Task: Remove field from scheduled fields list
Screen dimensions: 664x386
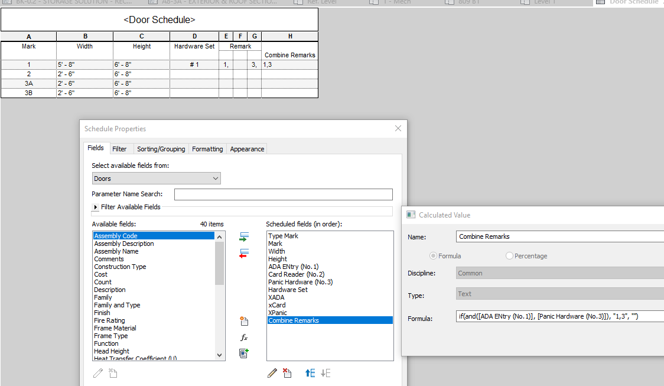Action: pyautogui.click(x=244, y=253)
